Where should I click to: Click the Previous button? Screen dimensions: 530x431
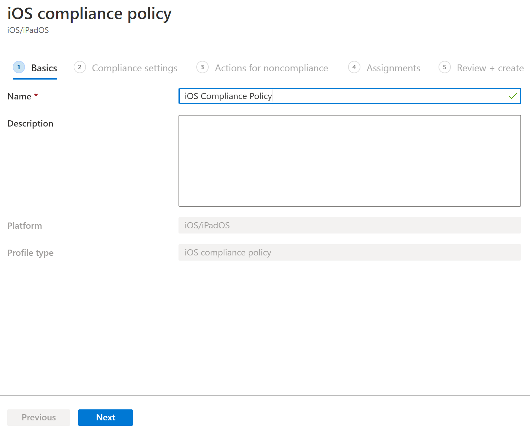(x=38, y=417)
